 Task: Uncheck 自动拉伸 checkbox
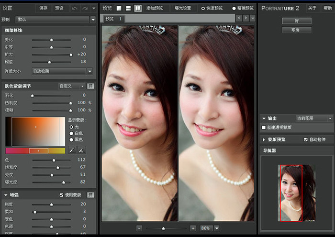(x=306, y=140)
